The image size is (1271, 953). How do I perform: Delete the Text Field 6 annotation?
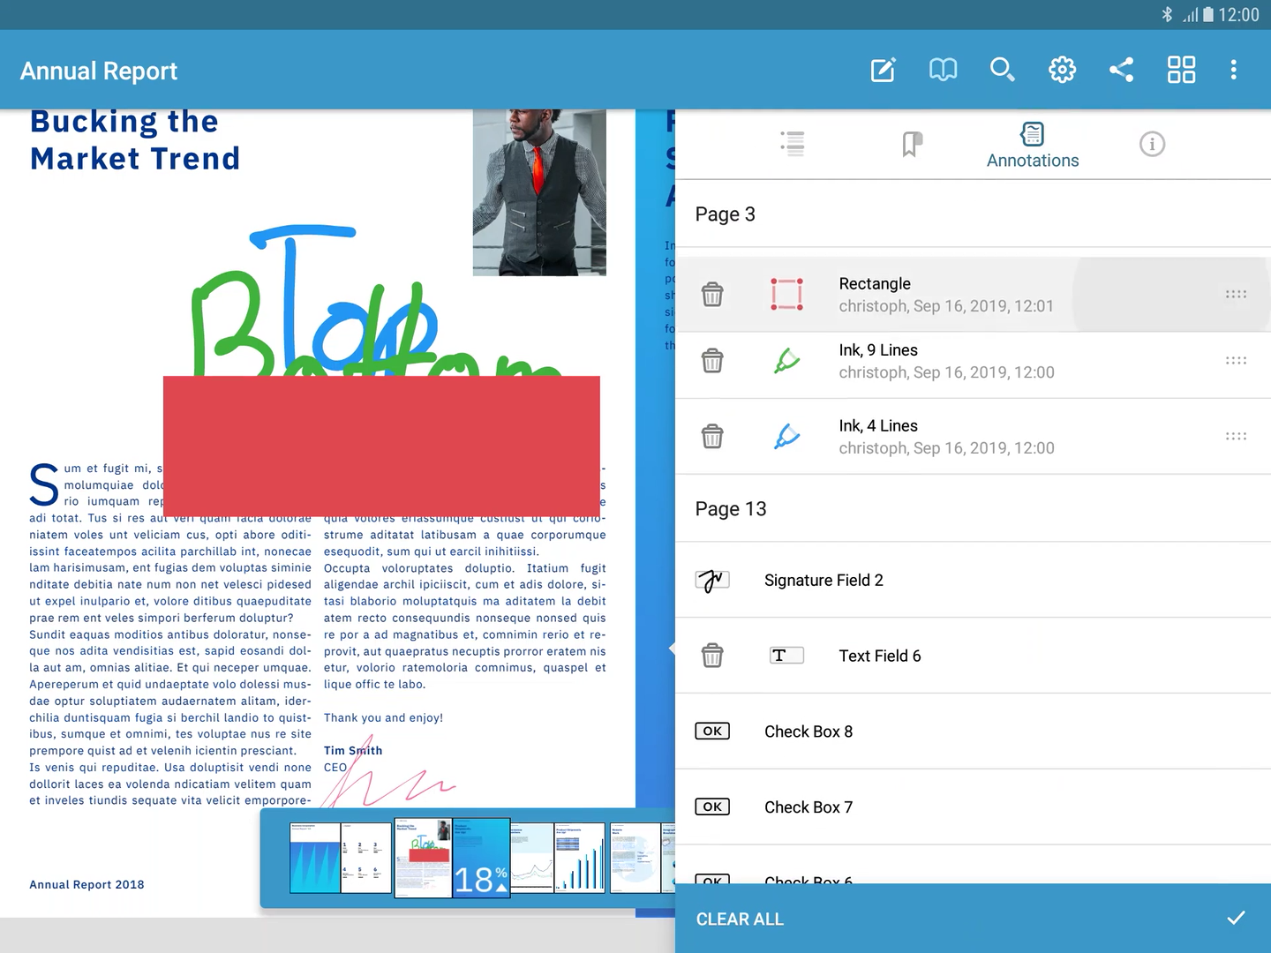tap(712, 656)
